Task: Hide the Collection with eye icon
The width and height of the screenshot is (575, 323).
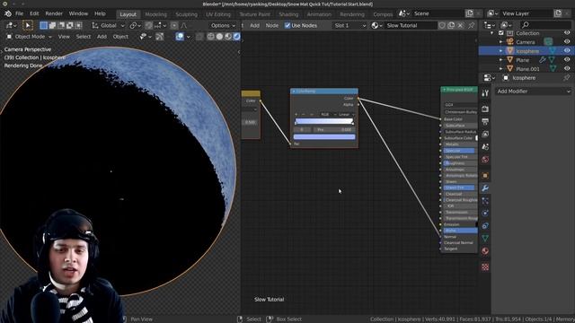Action: 567,33
